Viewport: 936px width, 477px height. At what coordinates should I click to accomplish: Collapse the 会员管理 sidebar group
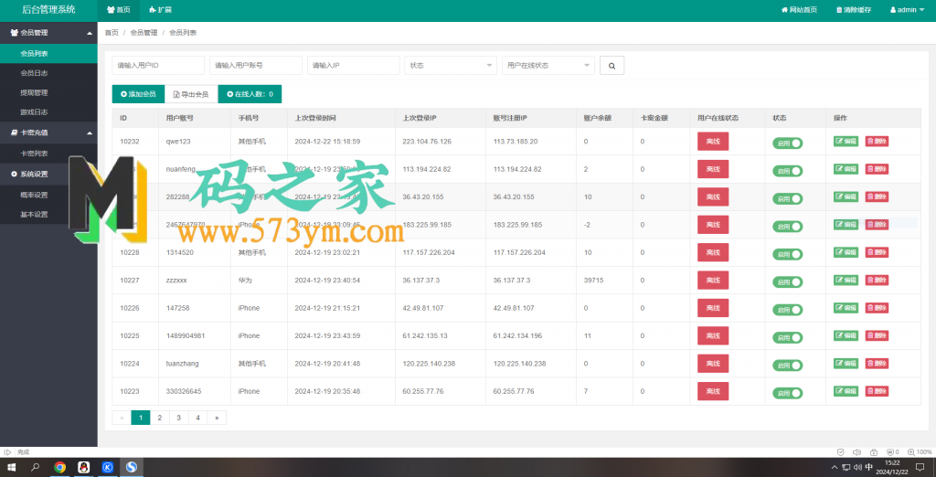coord(48,33)
